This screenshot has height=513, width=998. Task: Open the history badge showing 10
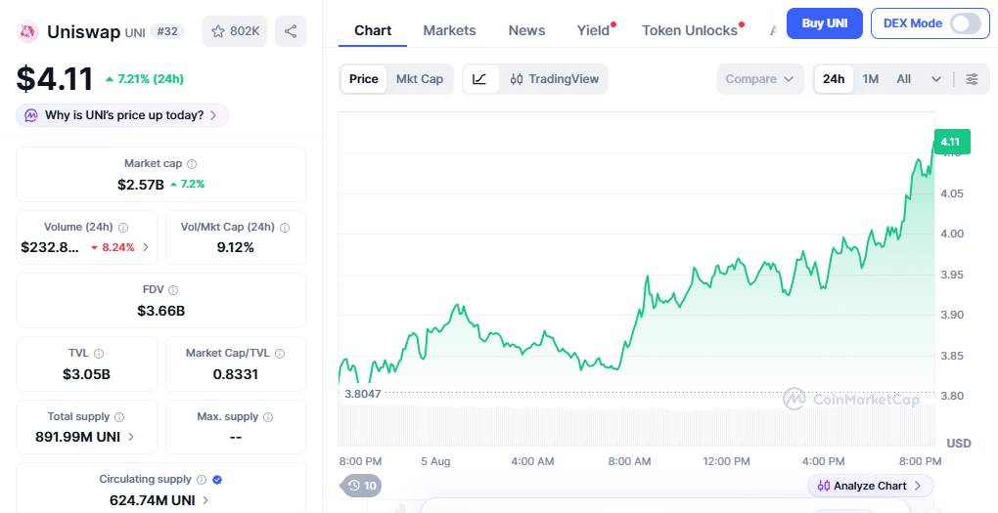[361, 486]
